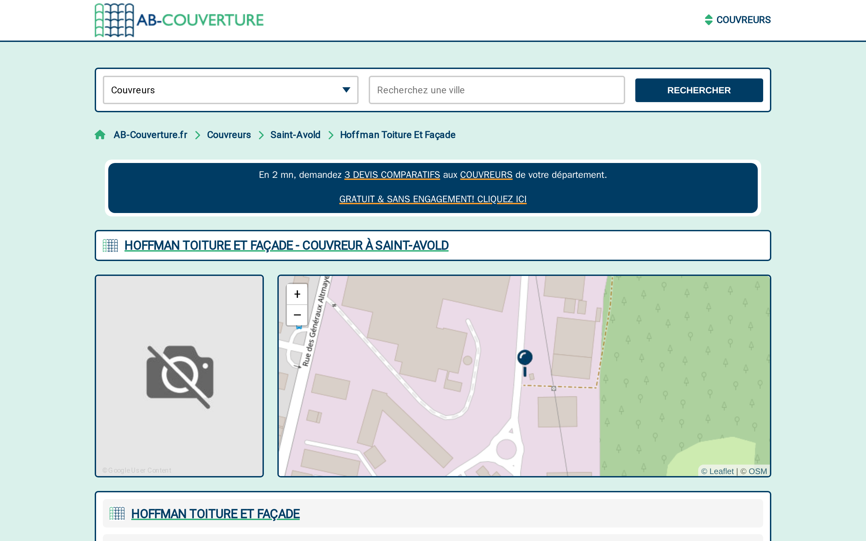Screen dimensions: 866x541
Task: Open the underlined COUVREURS banner link
Action: [486, 175]
